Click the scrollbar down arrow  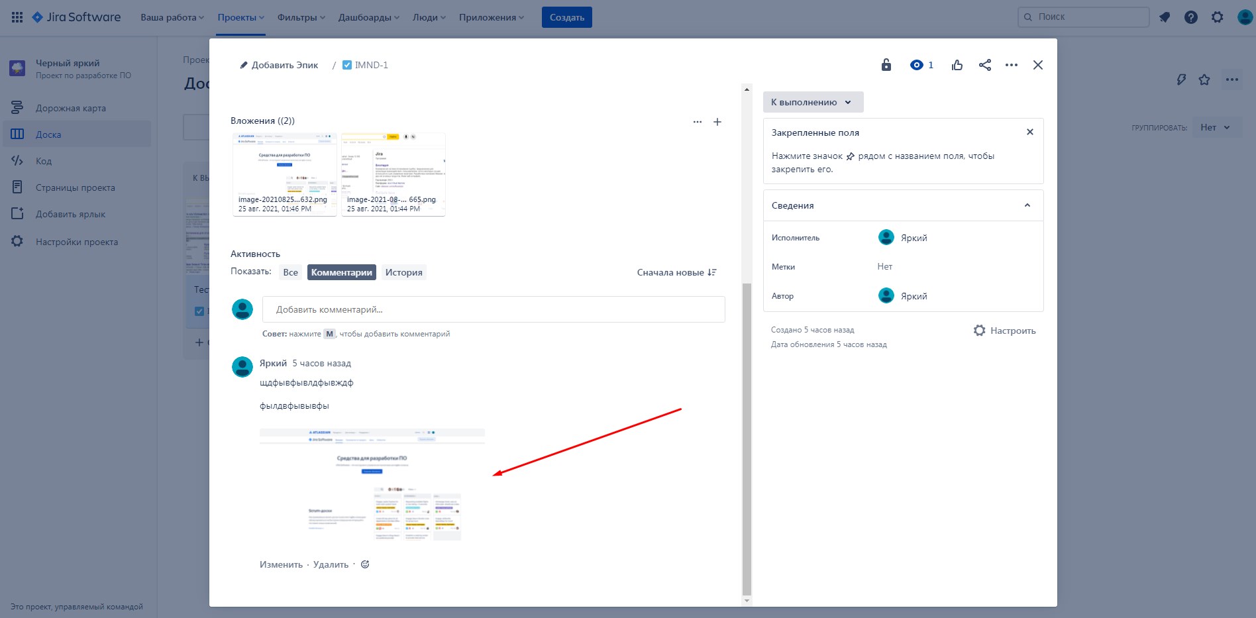tap(747, 601)
